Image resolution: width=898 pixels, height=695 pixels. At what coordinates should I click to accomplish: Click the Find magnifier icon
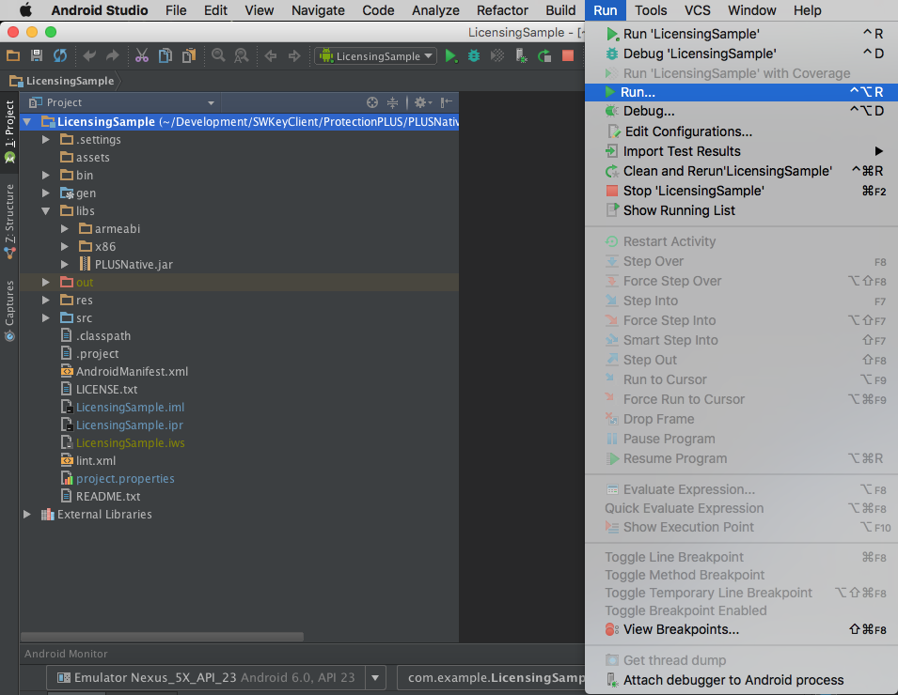pyautogui.click(x=218, y=55)
